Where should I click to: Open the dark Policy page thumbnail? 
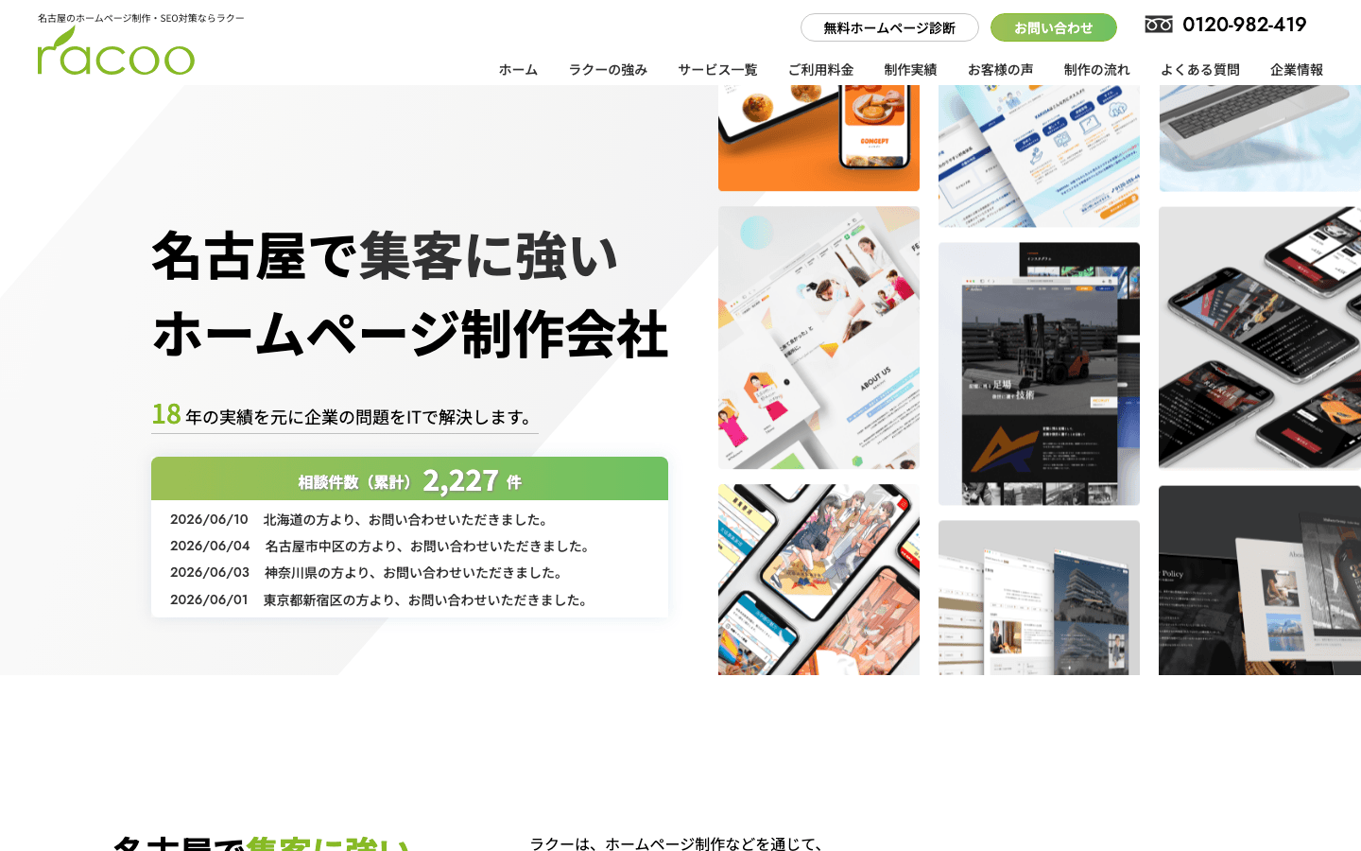[x=1260, y=580]
